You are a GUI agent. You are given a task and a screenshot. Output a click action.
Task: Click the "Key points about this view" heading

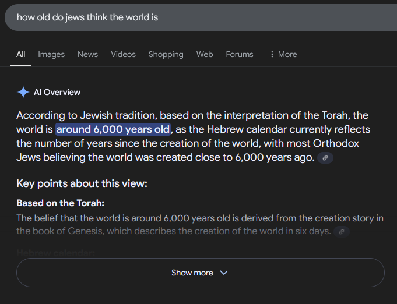coord(82,184)
